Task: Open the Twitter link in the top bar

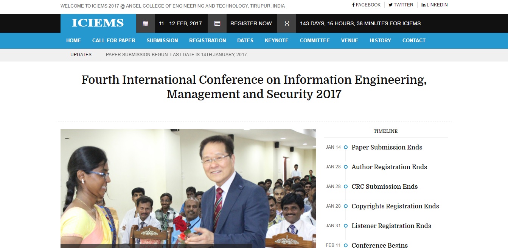Action: [x=401, y=5]
